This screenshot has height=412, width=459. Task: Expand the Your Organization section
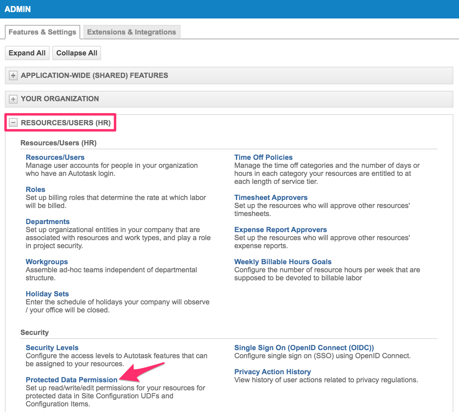(x=13, y=99)
